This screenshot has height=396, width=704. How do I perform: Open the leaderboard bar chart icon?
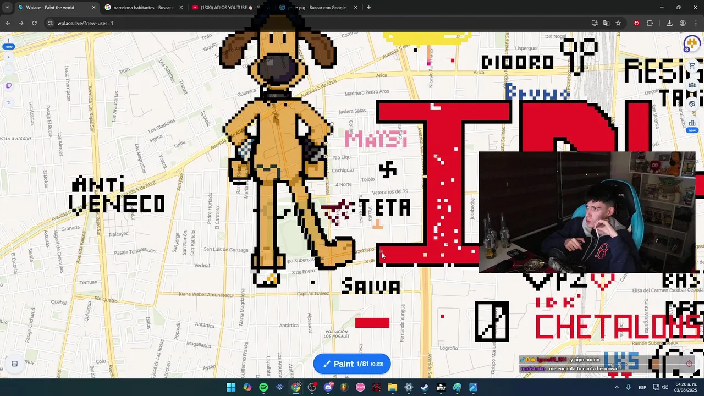[x=692, y=123]
